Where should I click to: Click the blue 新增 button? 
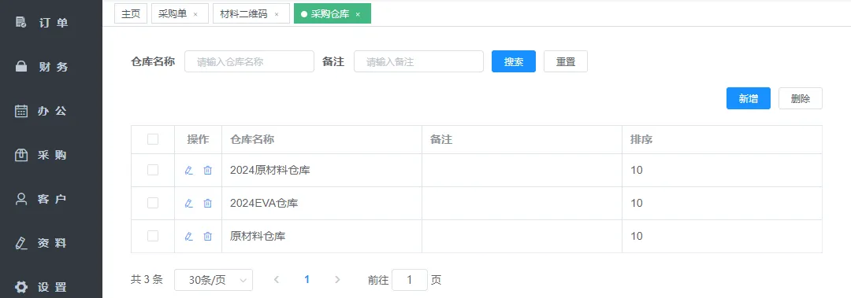(x=749, y=98)
